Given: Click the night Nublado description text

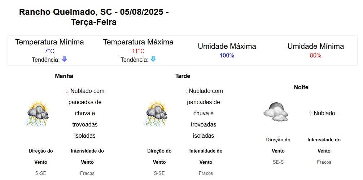Looking at the screenshot, I should (x=322, y=113).
